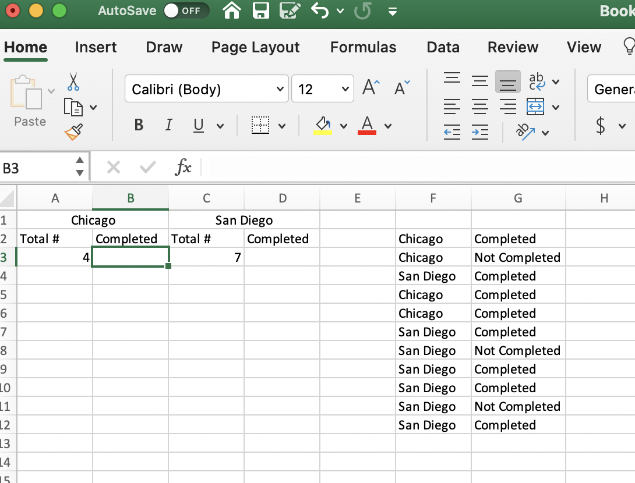Center text horizontally
The image size is (635, 483).
480,106
